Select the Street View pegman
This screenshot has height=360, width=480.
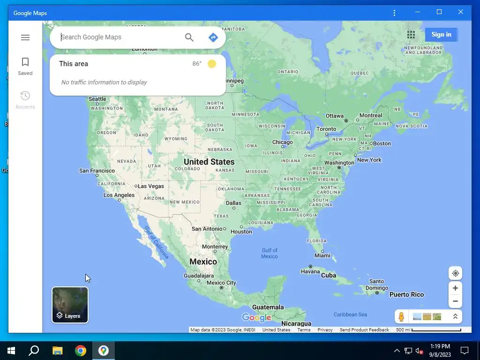(x=401, y=316)
